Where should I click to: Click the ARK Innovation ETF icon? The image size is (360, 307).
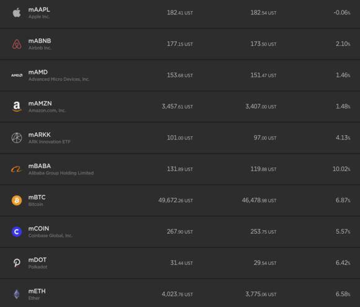[x=17, y=138]
